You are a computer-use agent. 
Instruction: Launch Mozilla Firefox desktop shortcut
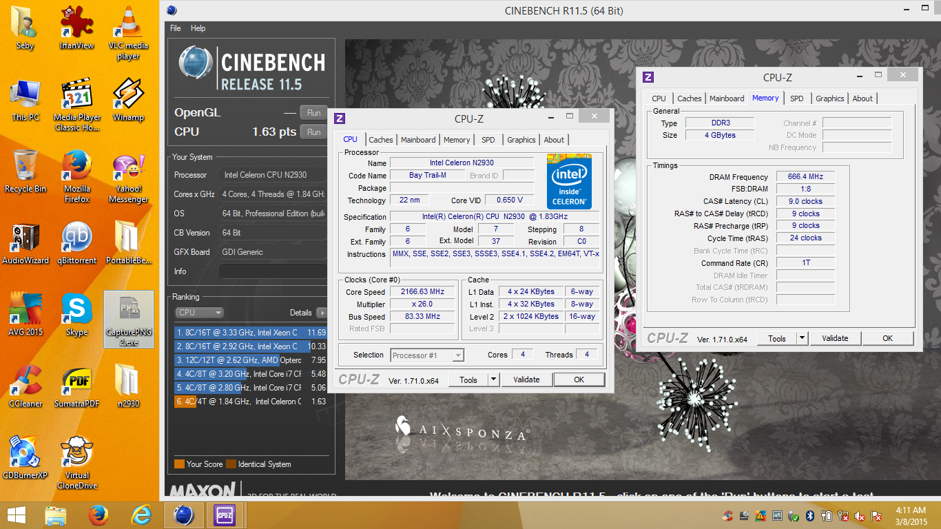pos(77,176)
